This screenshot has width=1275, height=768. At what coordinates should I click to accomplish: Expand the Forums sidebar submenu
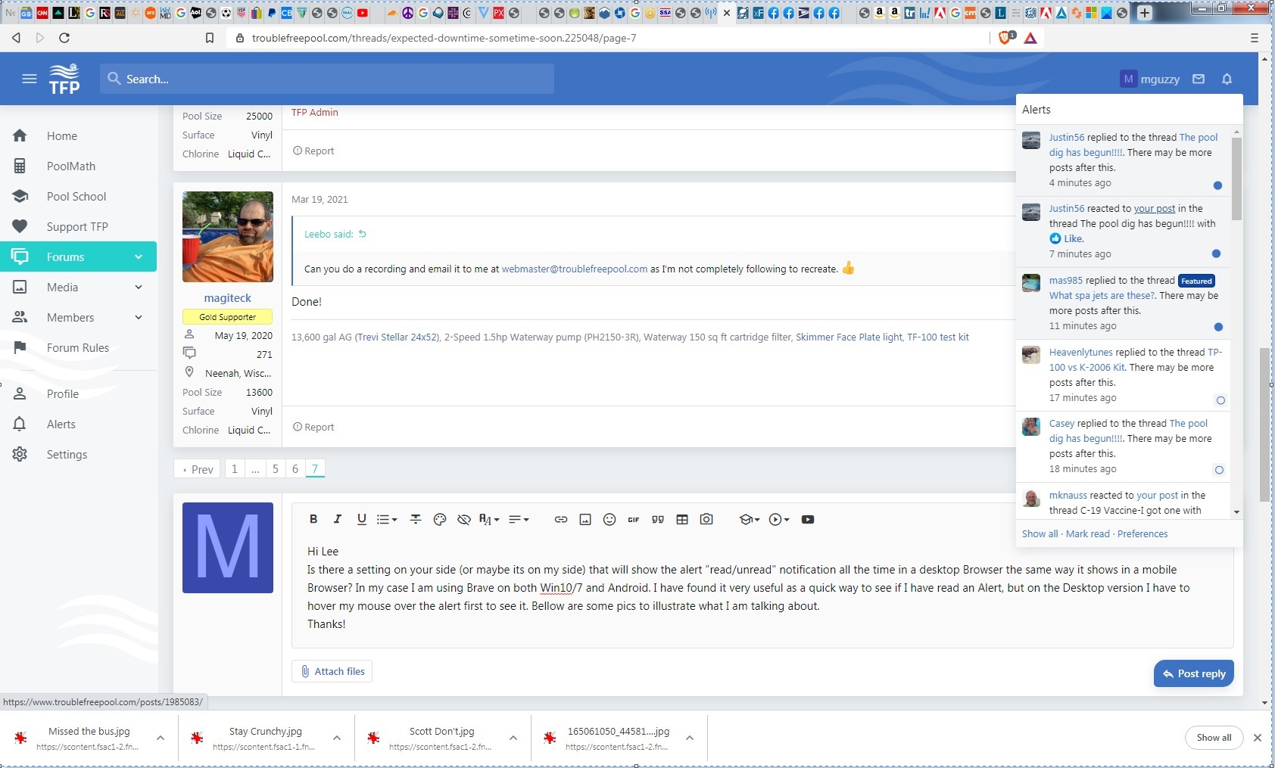pos(139,257)
